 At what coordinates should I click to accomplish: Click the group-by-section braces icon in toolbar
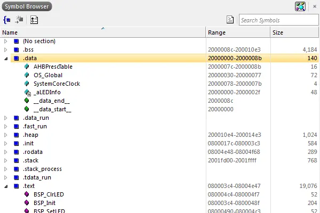[x=7, y=20]
